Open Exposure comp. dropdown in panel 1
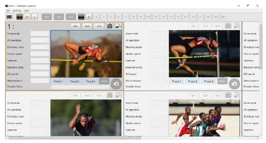Viewport: 266px width, 143px height. [x=40, y=67]
